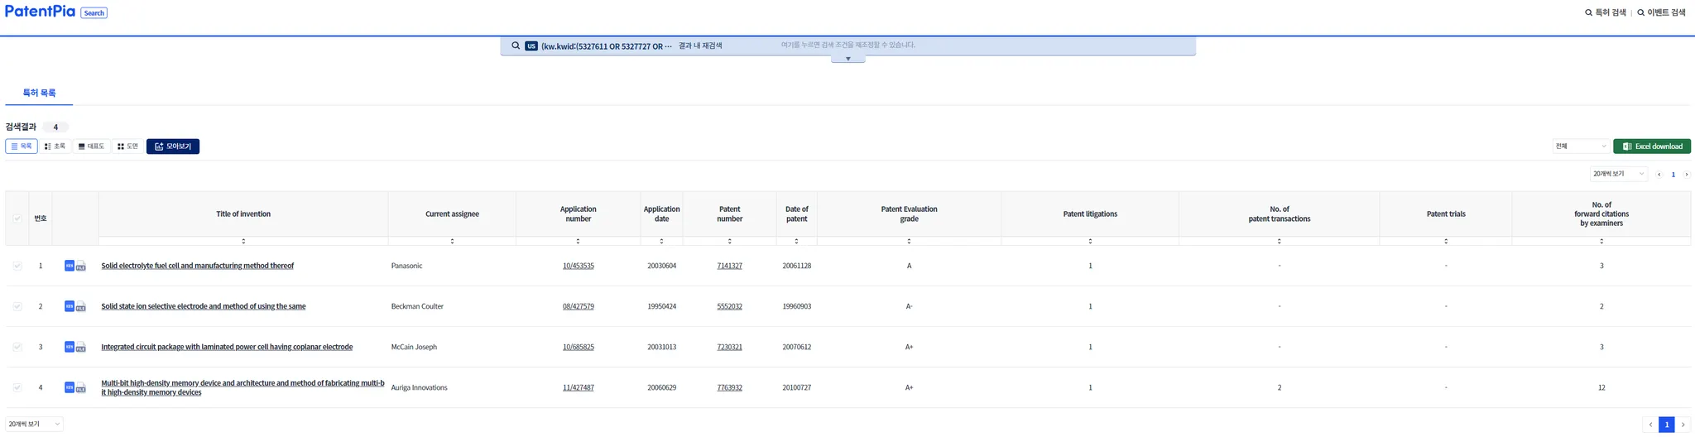Image resolution: width=1695 pixels, height=437 pixels.
Task: Sort by Patent litigations column
Action: pyautogui.click(x=1090, y=241)
